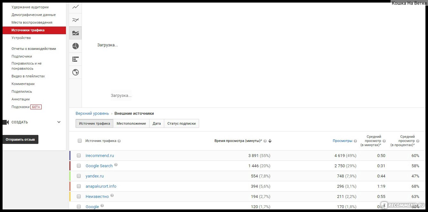The height and width of the screenshot is (212, 428).
Task: Switch to the line chart view
Action: pyautogui.click(x=76, y=7)
